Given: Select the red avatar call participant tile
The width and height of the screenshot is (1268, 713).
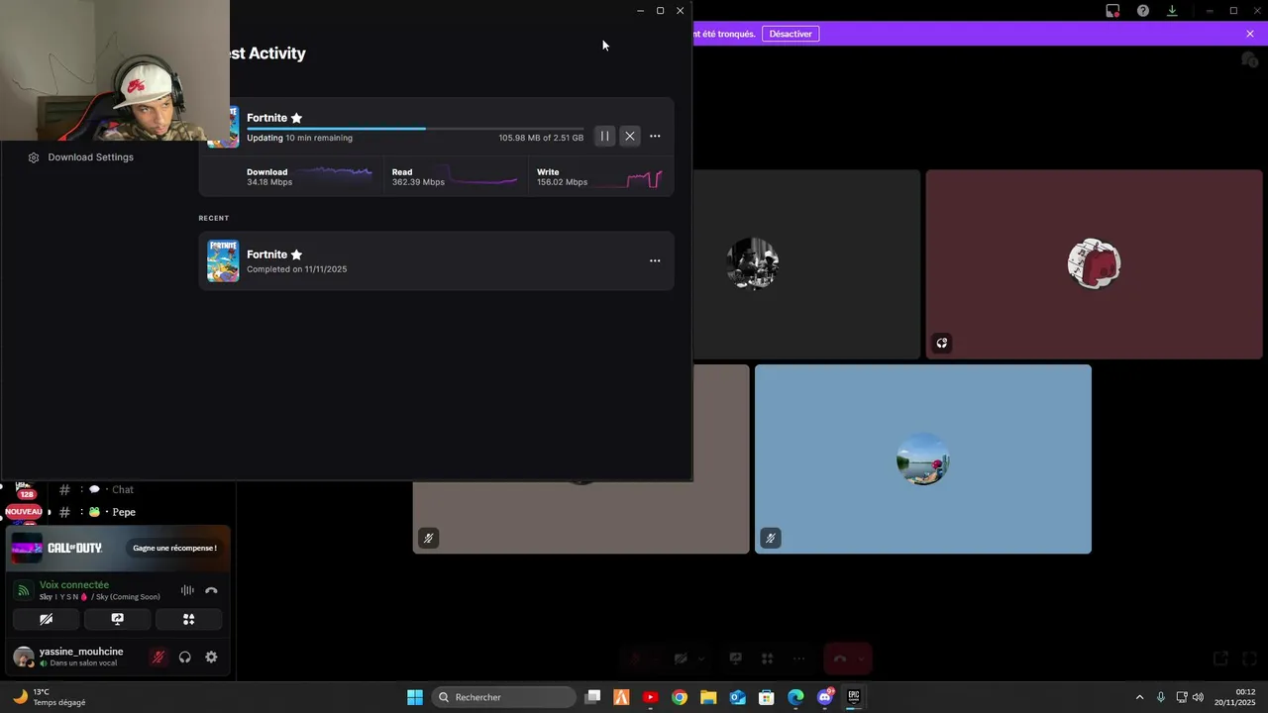Looking at the screenshot, I should 1094,264.
